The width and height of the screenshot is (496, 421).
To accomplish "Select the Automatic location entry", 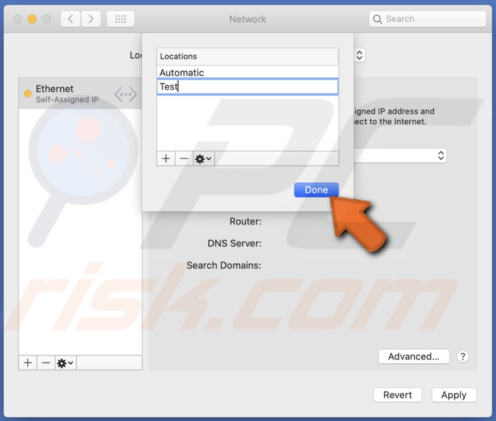I will coord(247,72).
